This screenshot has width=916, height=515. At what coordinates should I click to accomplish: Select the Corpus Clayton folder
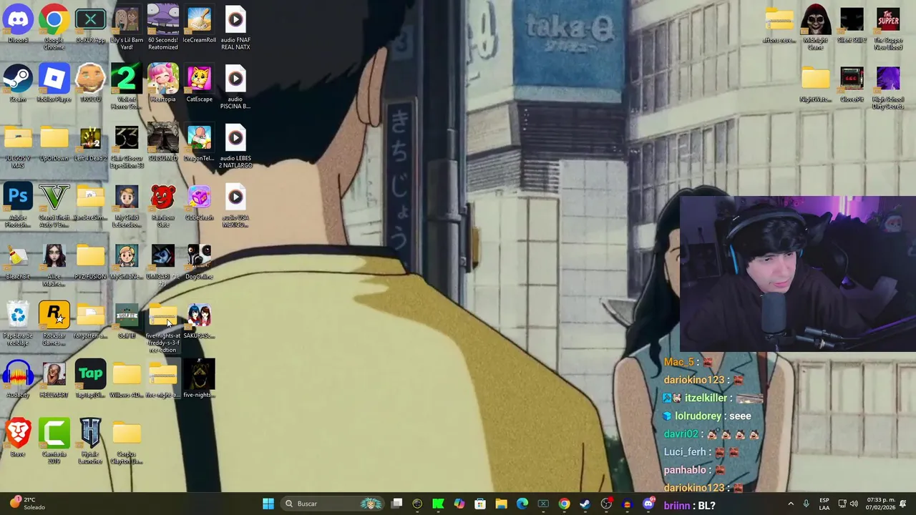(127, 442)
